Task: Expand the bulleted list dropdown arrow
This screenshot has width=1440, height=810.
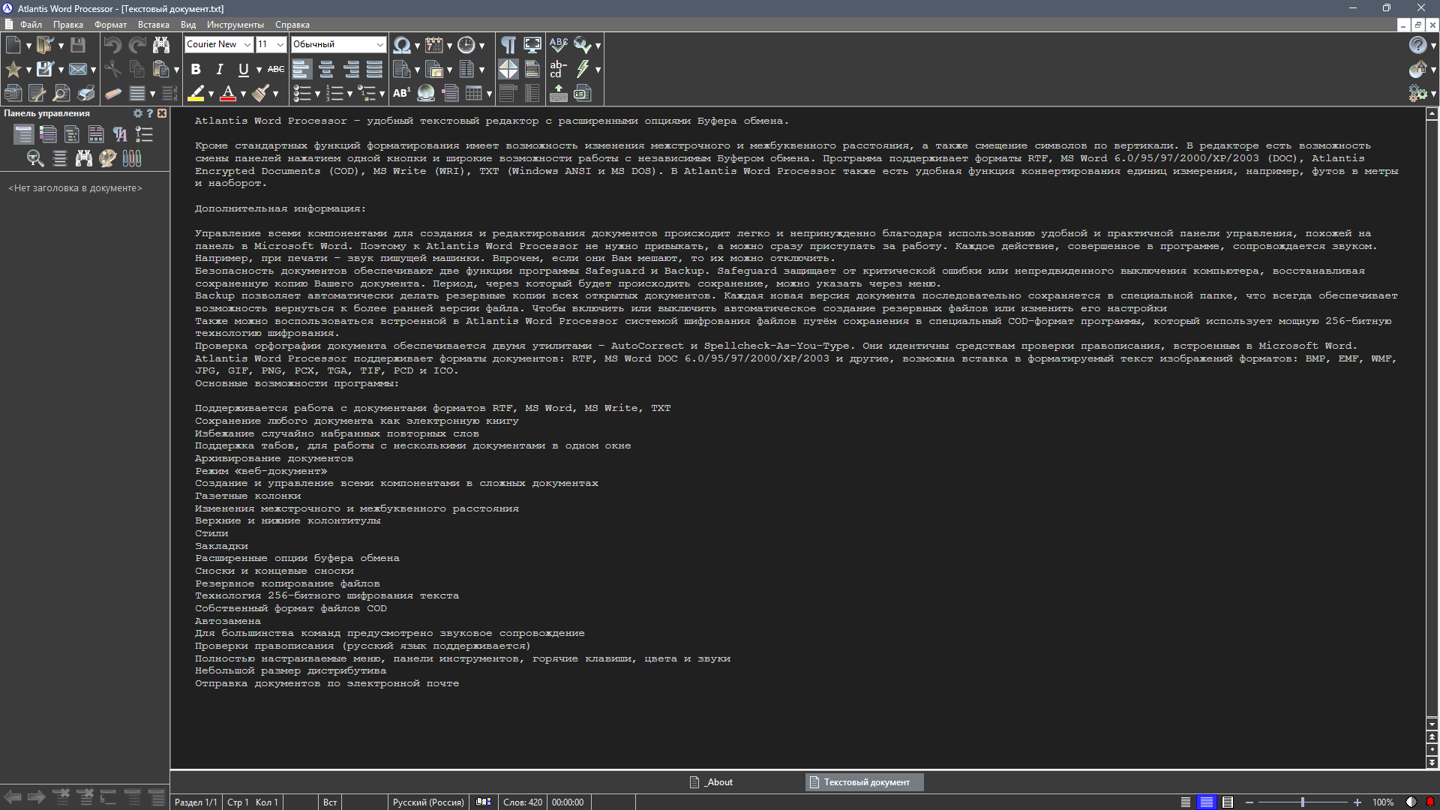Action: point(317,94)
